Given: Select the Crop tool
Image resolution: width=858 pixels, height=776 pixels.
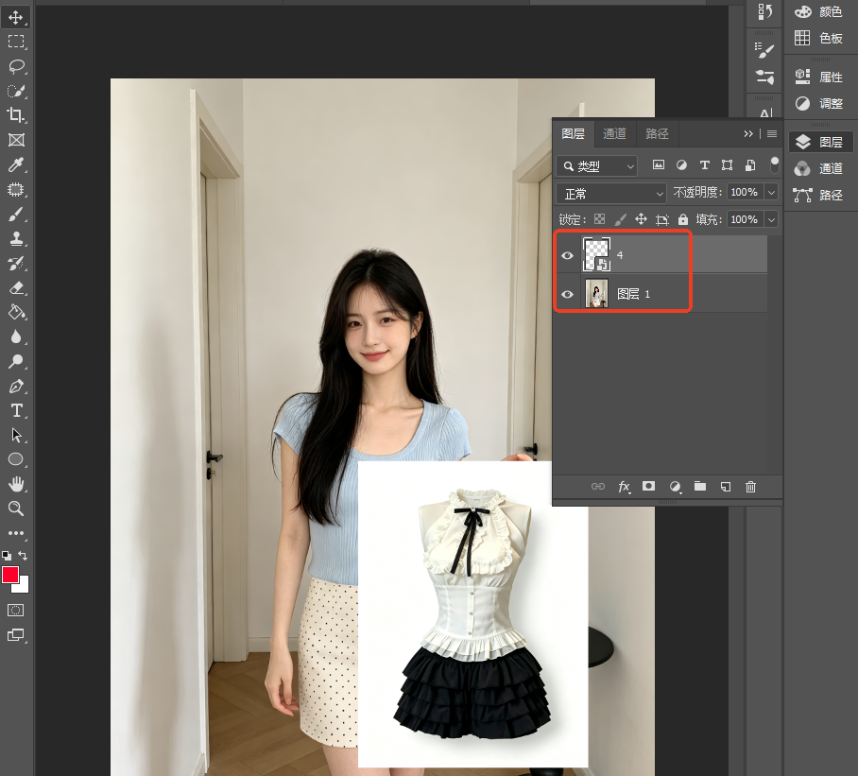Looking at the screenshot, I should 16,115.
